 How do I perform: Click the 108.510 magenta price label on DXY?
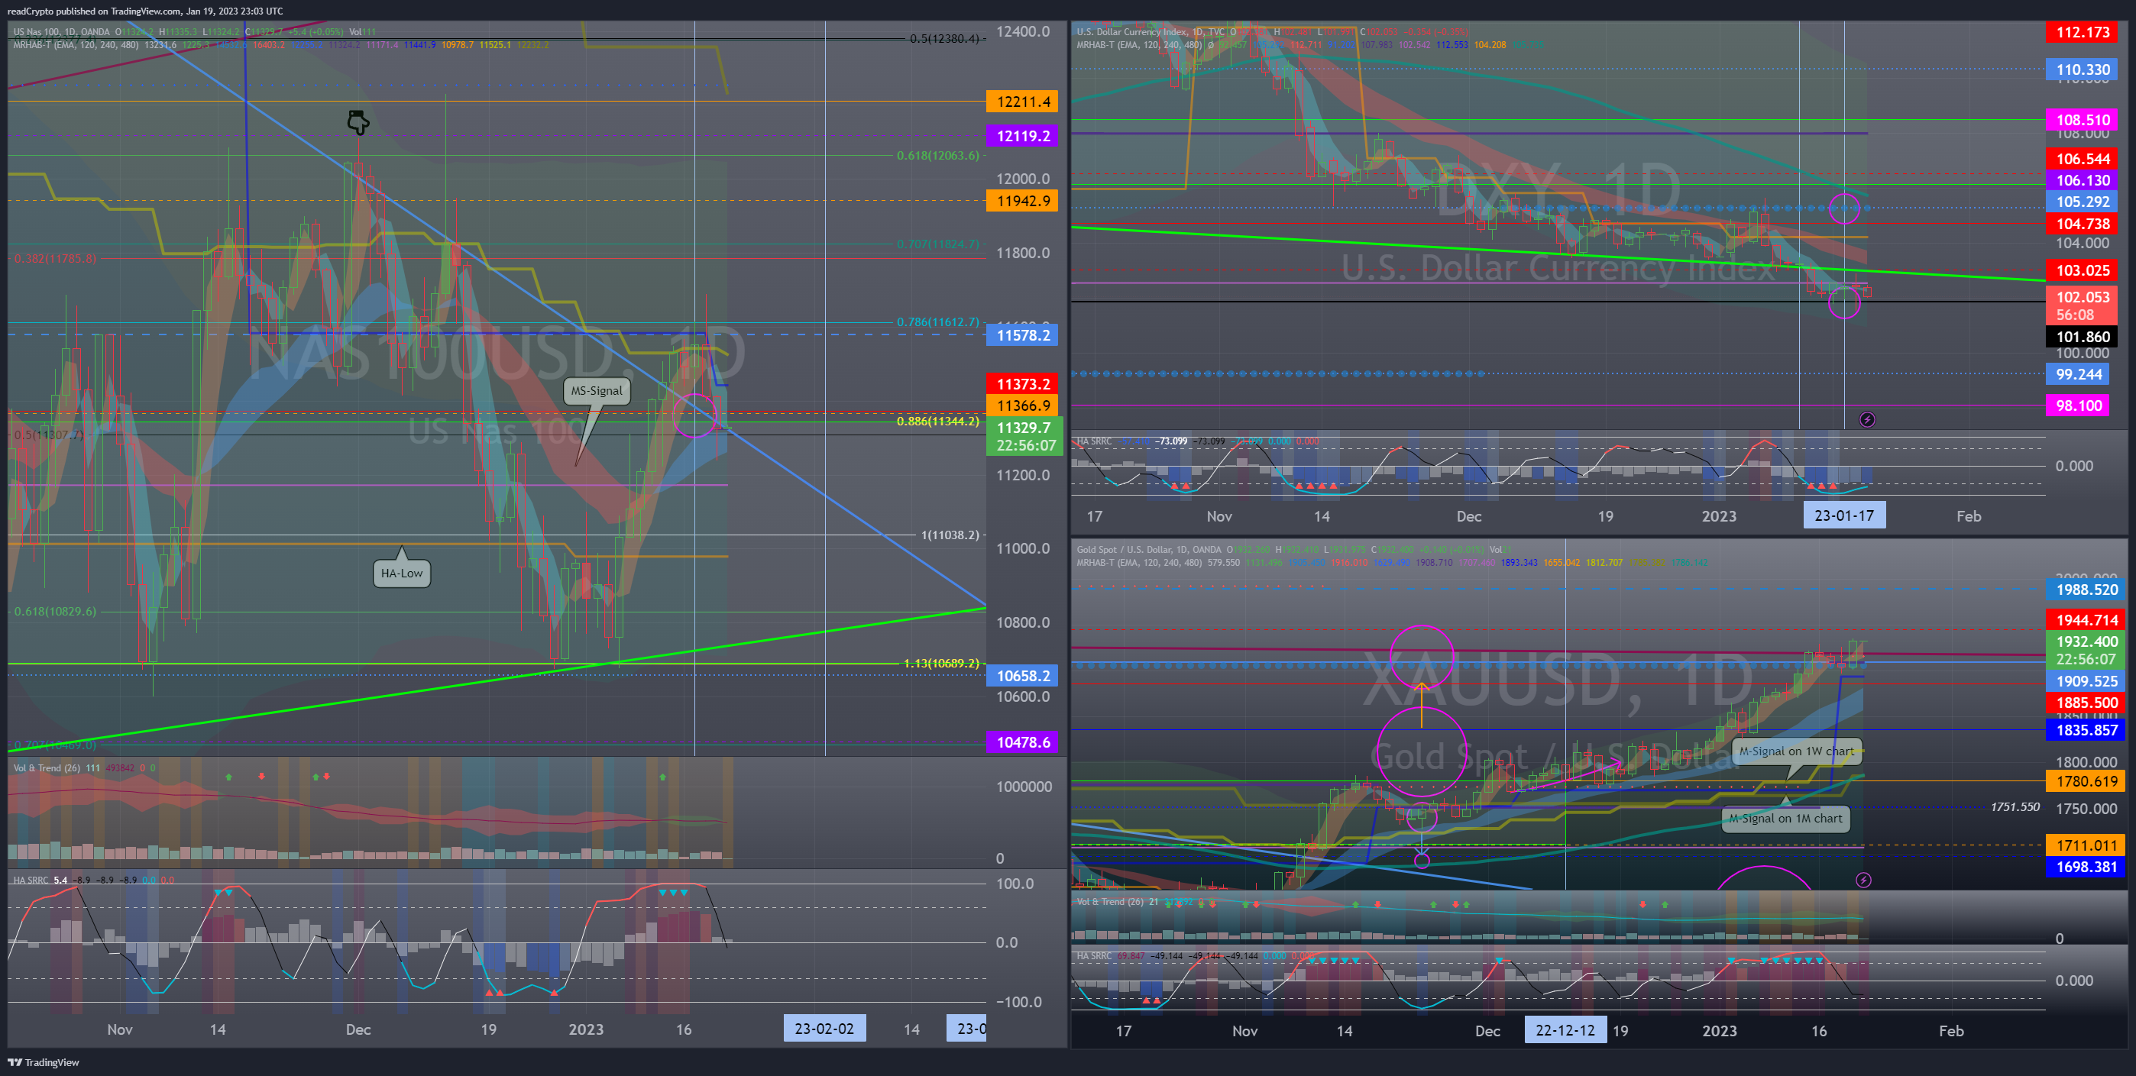[2082, 119]
